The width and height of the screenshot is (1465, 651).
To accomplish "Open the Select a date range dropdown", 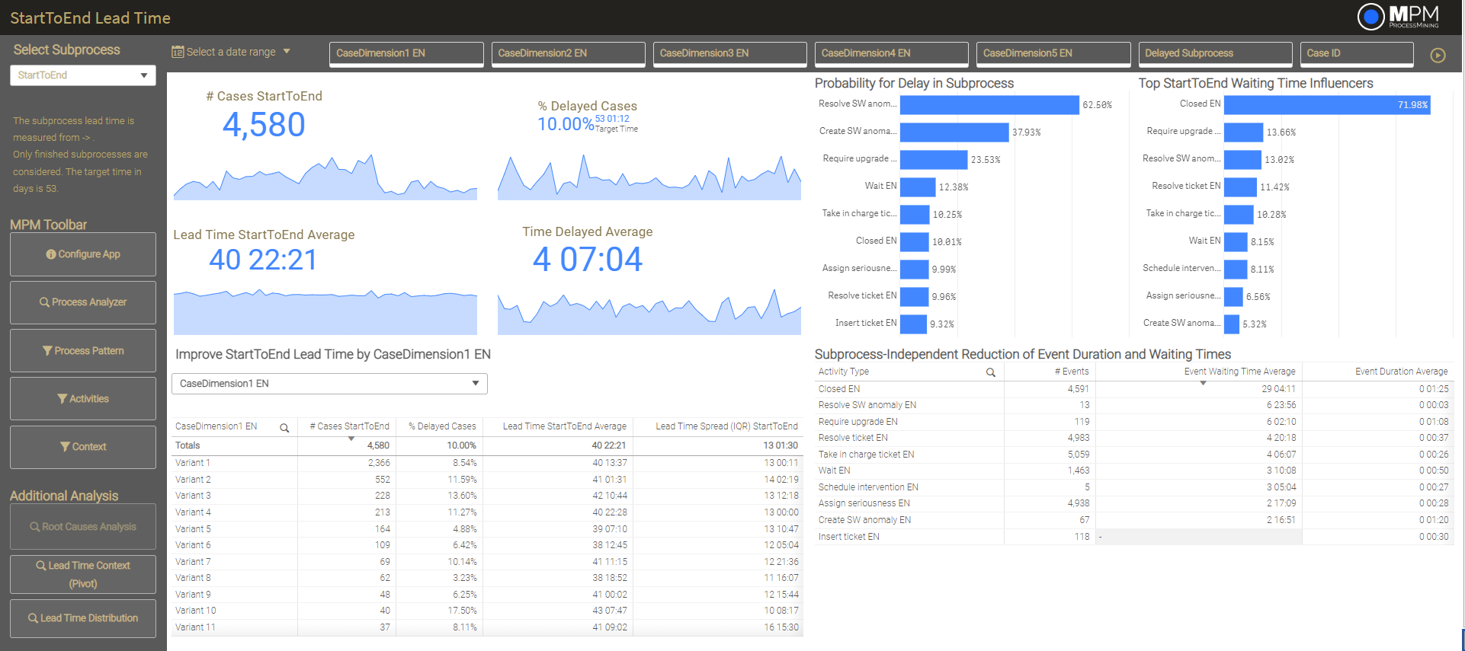I will tap(231, 52).
